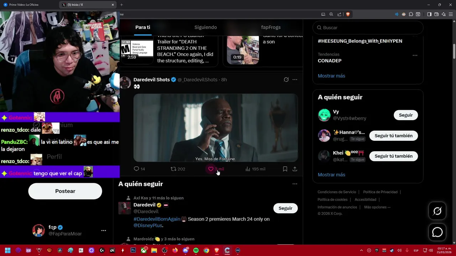This screenshot has width=456, height=256.
Task: Open Spotify from the taskbar
Action: (196, 250)
